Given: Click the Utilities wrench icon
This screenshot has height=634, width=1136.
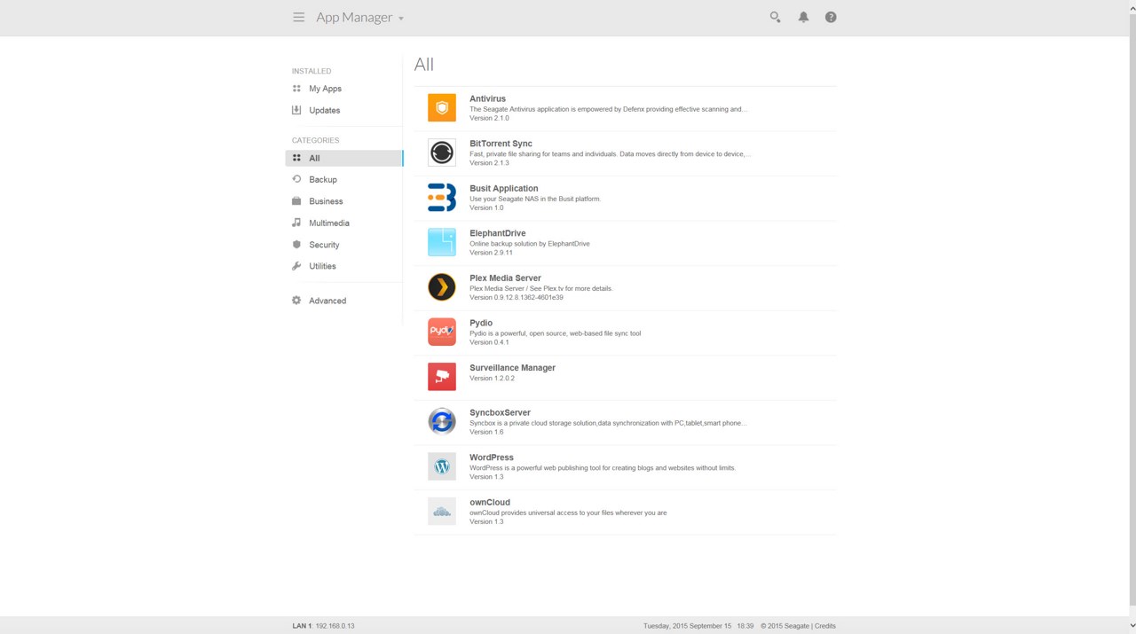Looking at the screenshot, I should coord(296,266).
